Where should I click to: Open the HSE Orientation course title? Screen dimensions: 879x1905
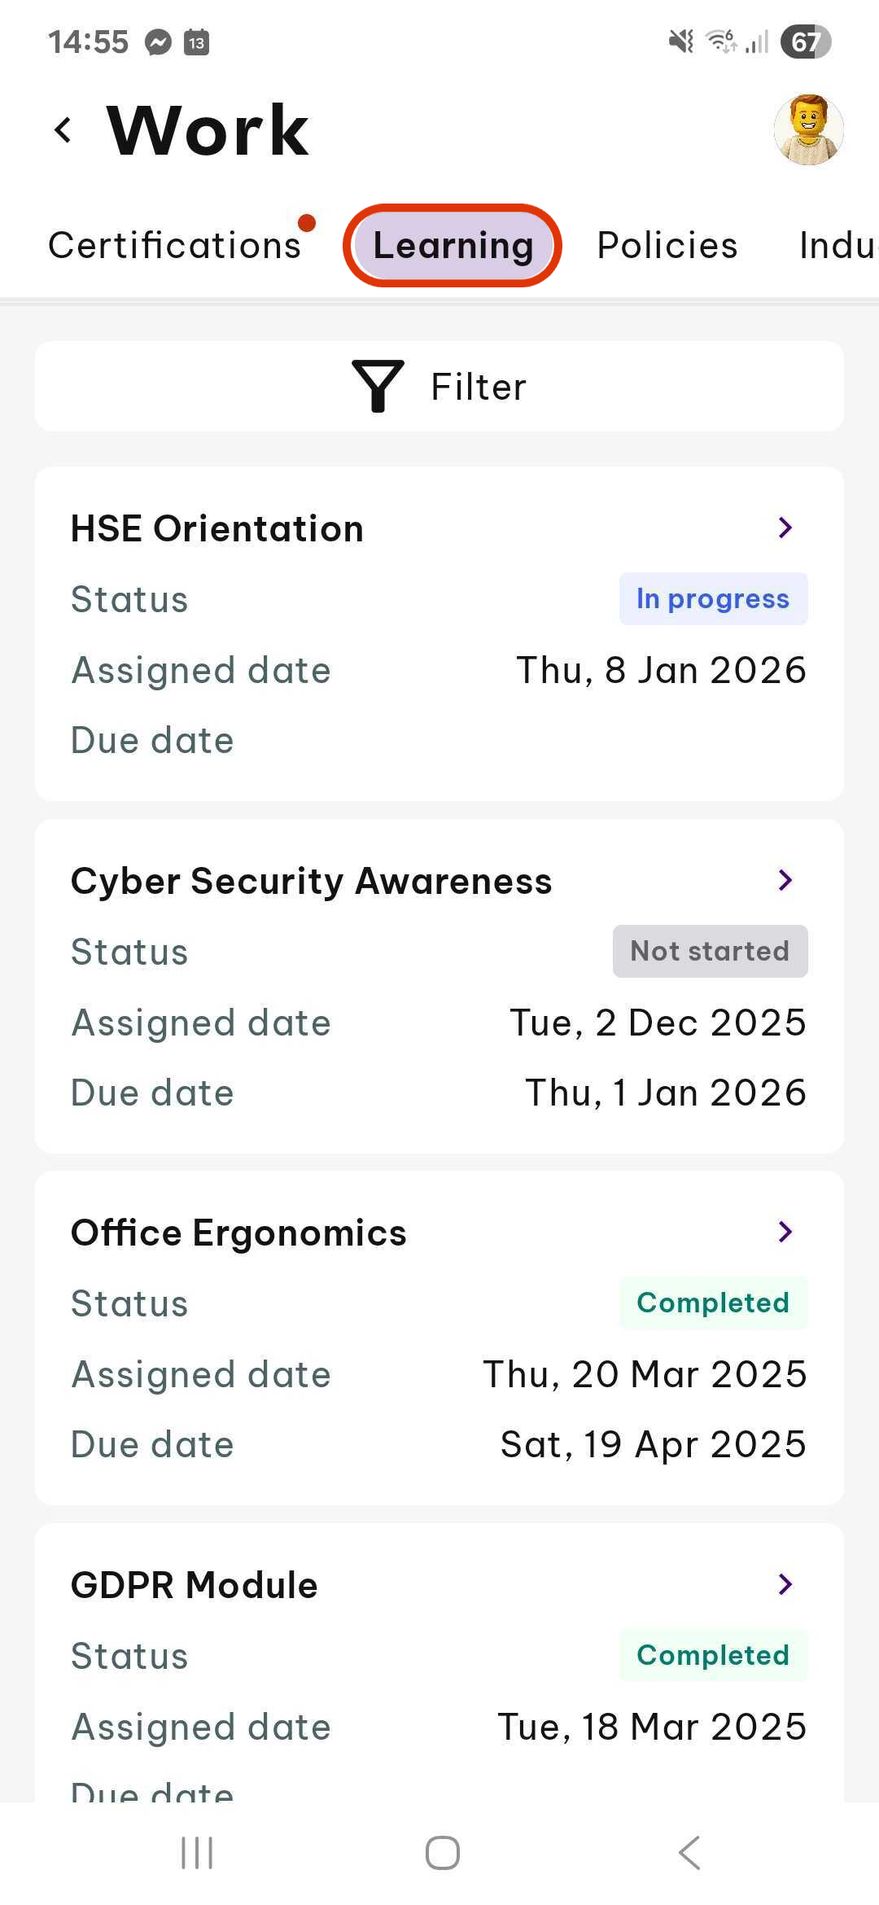coord(216,528)
